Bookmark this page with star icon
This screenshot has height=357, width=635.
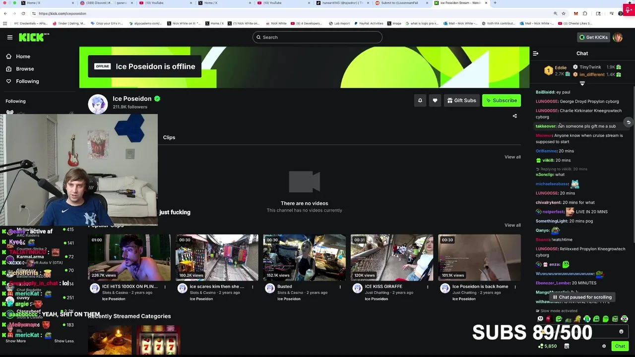(x=564, y=13)
